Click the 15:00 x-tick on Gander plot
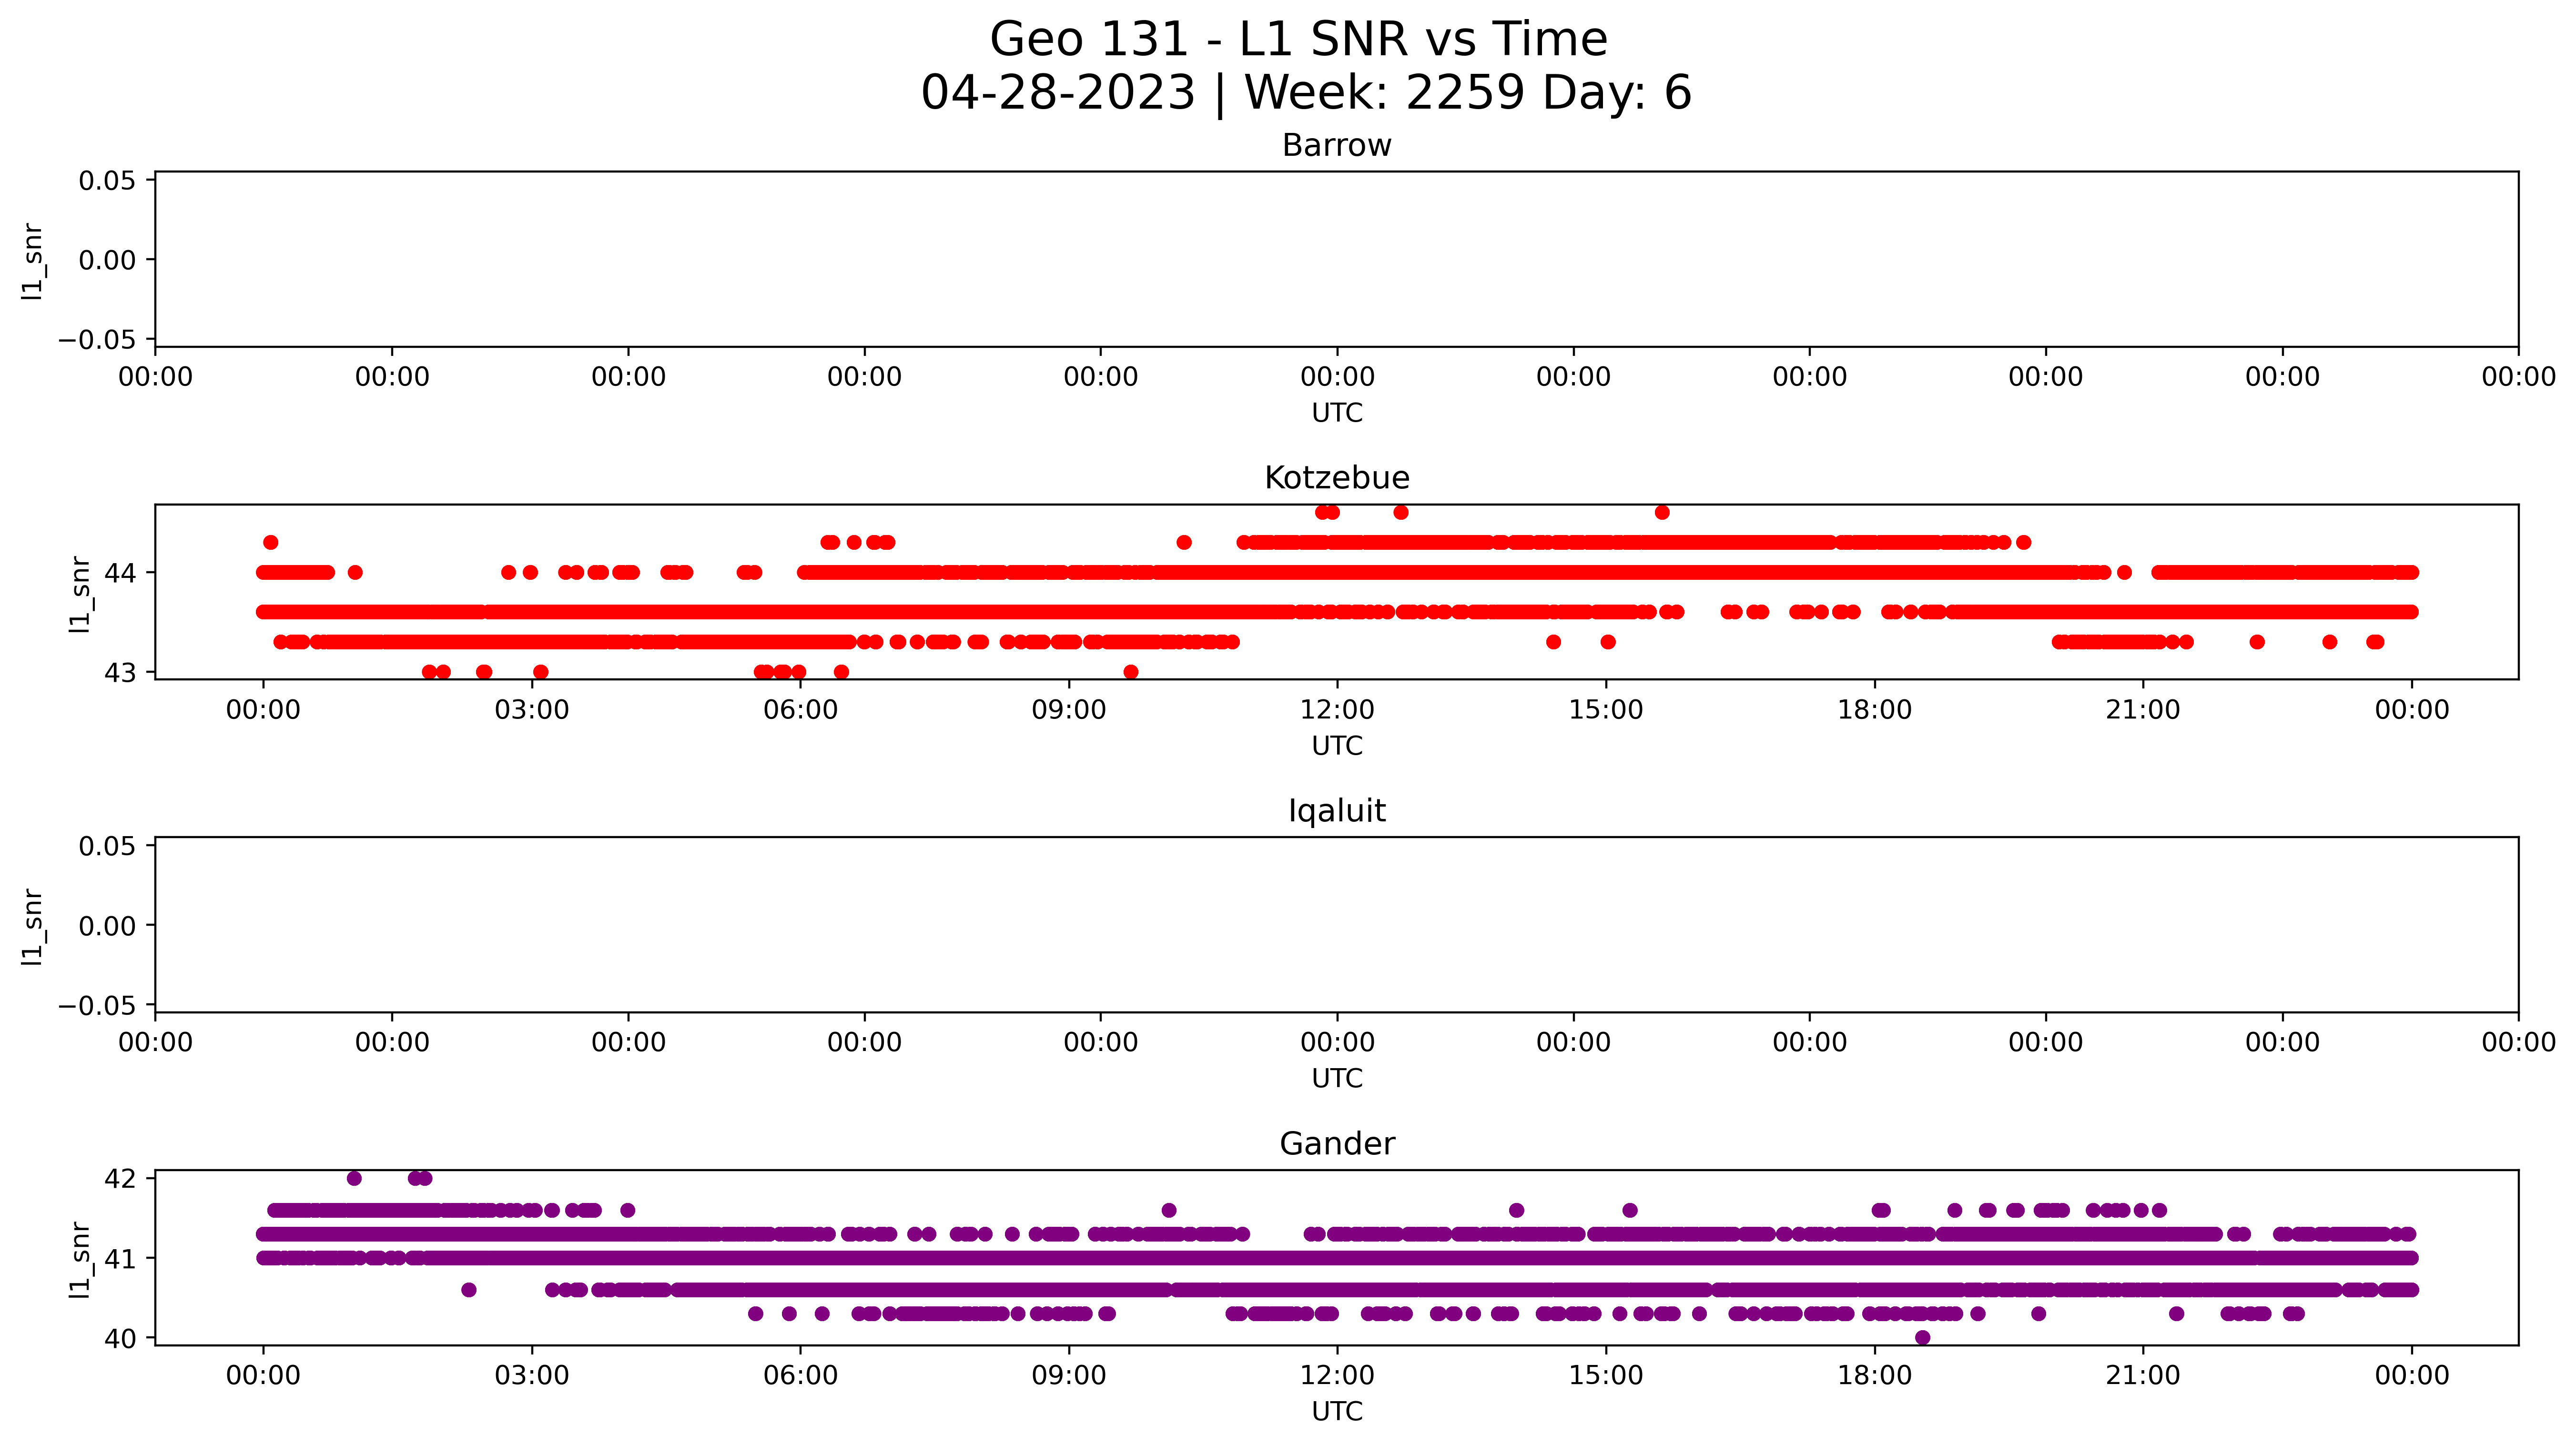Viewport: 2576px width, 1445px height. (1606, 1375)
